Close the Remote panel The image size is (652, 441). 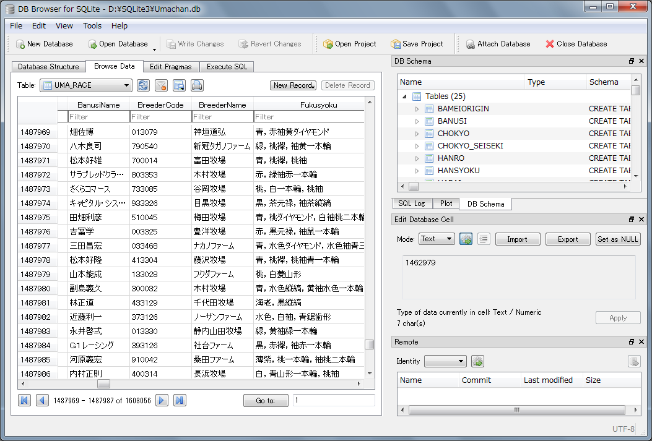641,342
